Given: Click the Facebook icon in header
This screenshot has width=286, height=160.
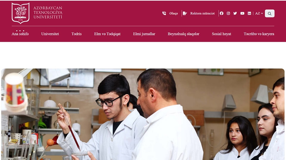Looking at the screenshot, I should pos(221,13).
